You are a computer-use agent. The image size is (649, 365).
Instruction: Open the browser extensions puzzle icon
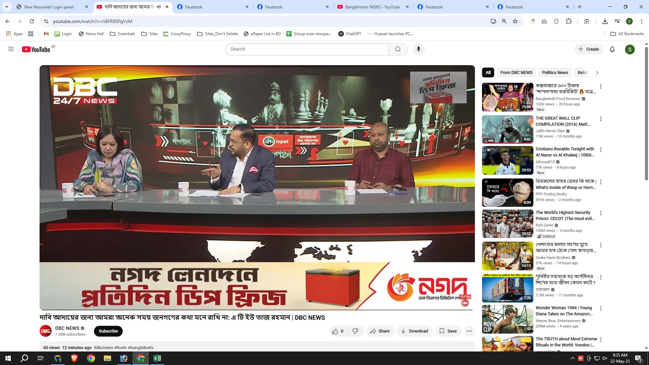(x=569, y=21)
